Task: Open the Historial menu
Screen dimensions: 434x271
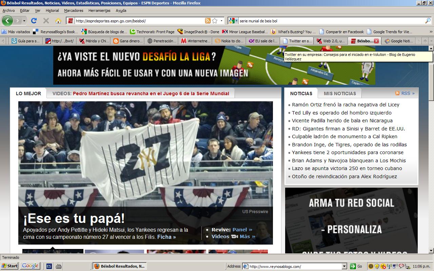Action: point(52,11)
